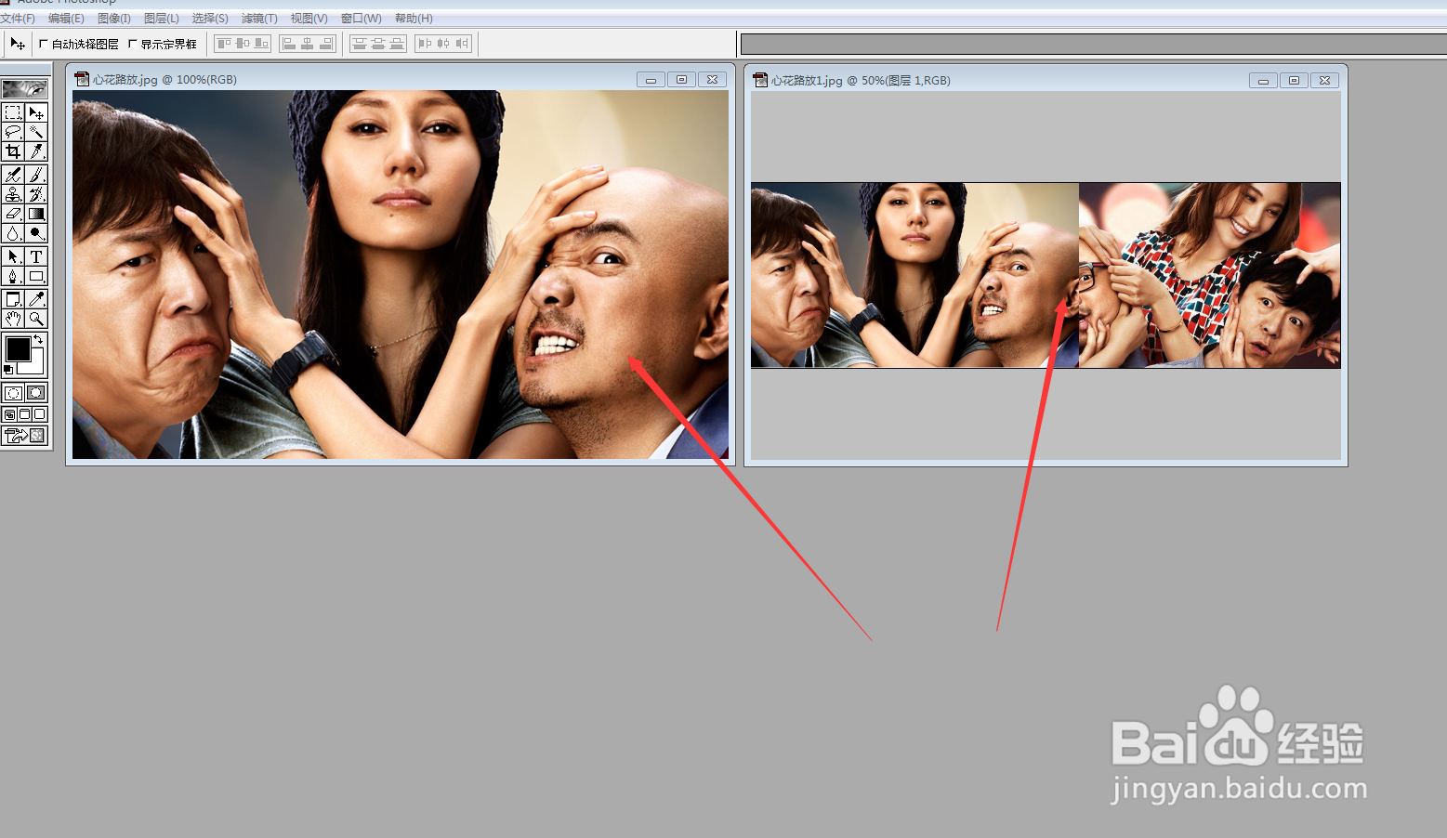Select the Clone Stamp tool

point(13,194)
